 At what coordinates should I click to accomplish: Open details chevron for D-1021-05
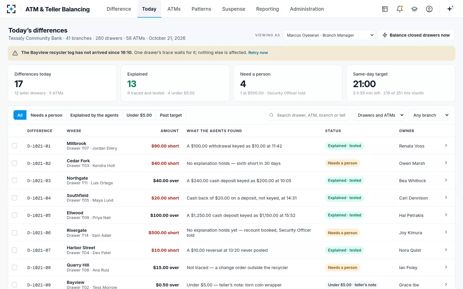click(446, 215)
